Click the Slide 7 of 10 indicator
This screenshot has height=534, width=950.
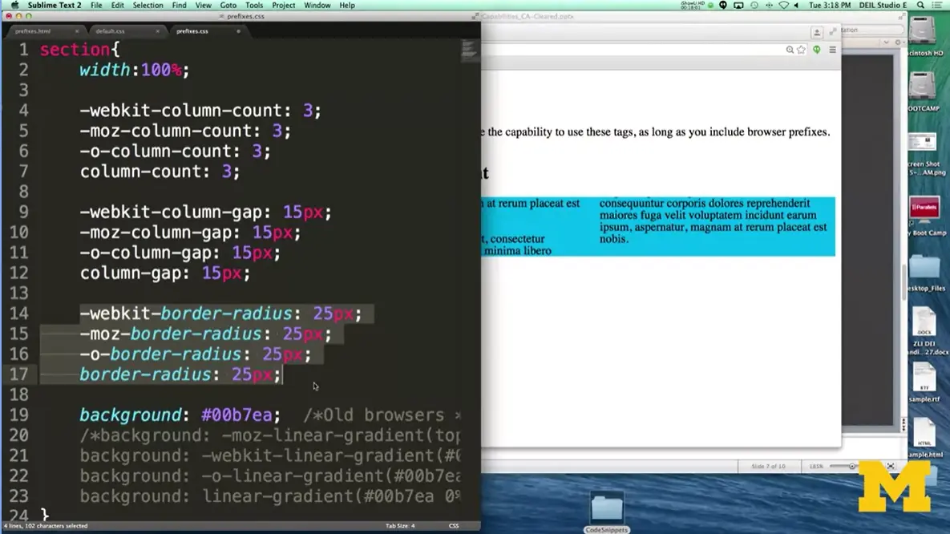pos(768,466)
